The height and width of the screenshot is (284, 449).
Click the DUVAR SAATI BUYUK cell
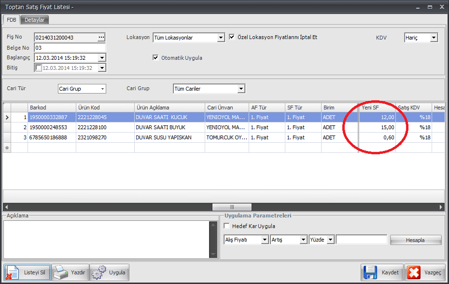[169, 127]
